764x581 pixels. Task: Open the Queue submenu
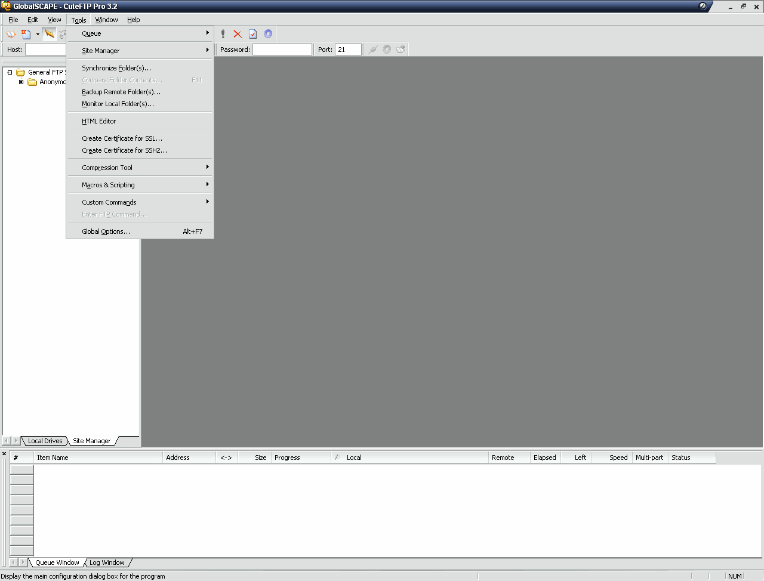coord(140,33)
